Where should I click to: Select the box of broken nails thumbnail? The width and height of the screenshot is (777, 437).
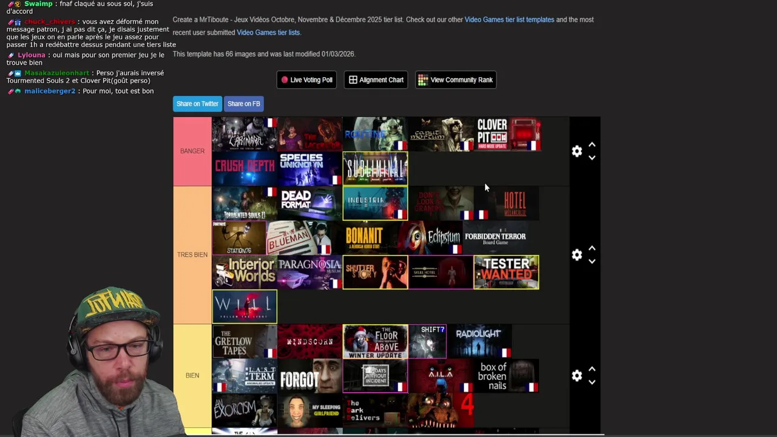pyautogui.click(x=506, y=376)
